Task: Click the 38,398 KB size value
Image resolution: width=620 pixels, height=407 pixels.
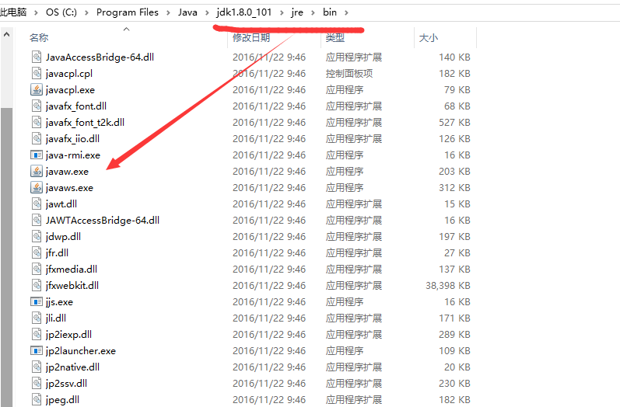Action: click(x=447, y=285)
